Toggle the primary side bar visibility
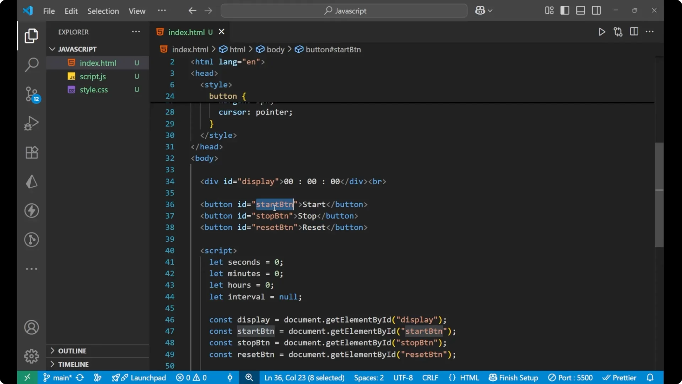This screenshot has width=682, height=384. pos(564,10)
